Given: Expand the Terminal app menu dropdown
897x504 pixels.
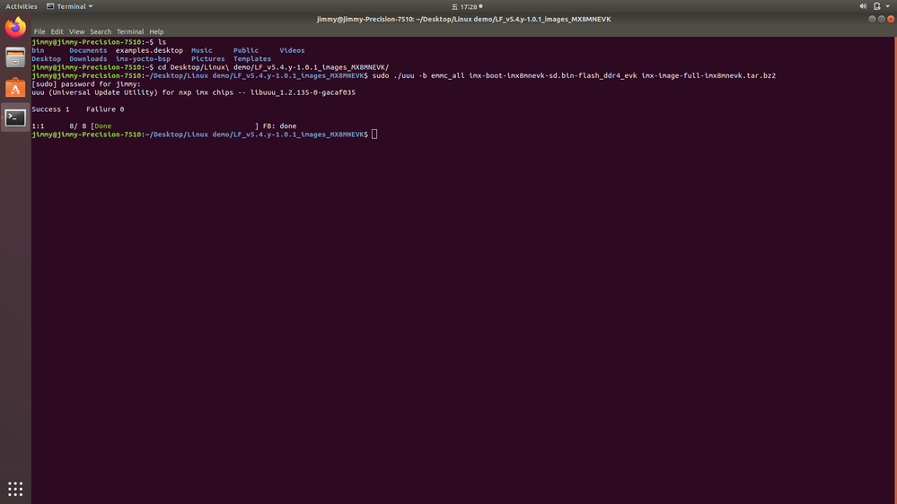Looking at the screenshot, I should 70,6.
